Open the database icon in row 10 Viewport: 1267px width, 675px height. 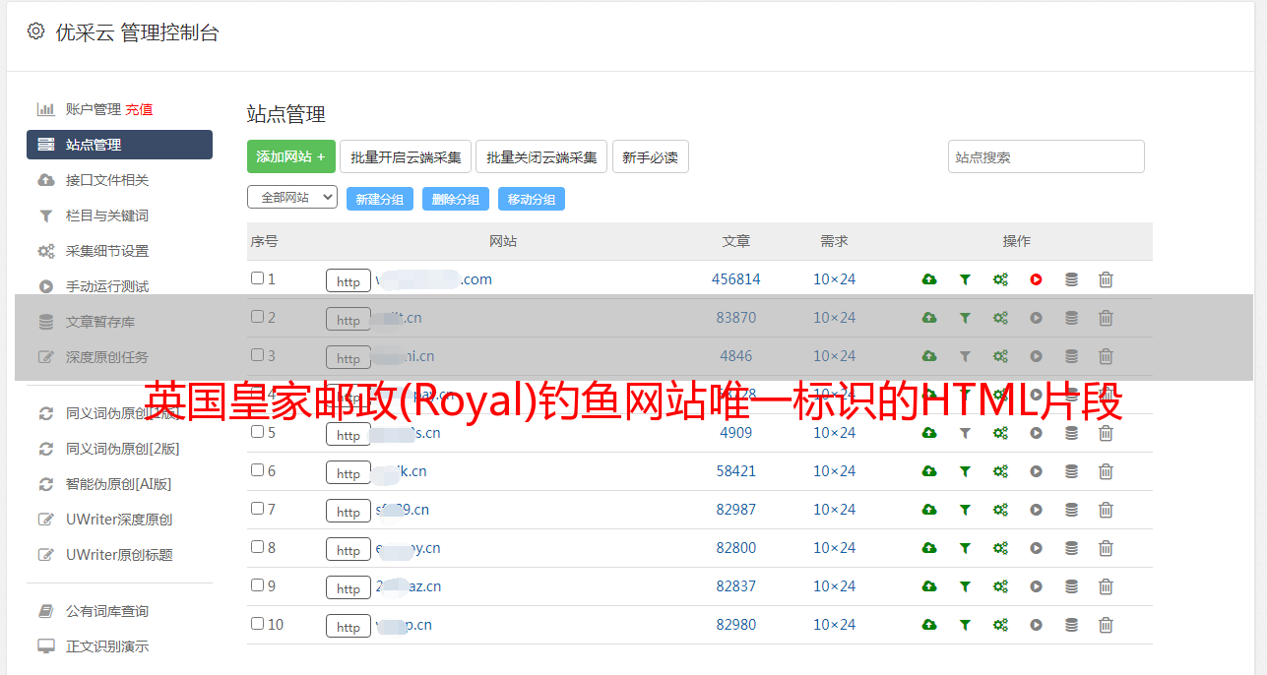[1071, 625]
